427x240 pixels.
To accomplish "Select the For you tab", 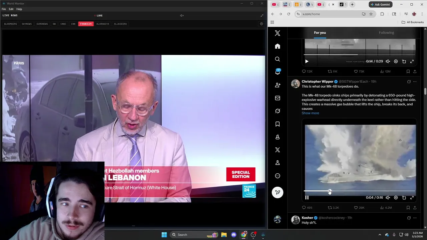I will (x=320, y=33).
